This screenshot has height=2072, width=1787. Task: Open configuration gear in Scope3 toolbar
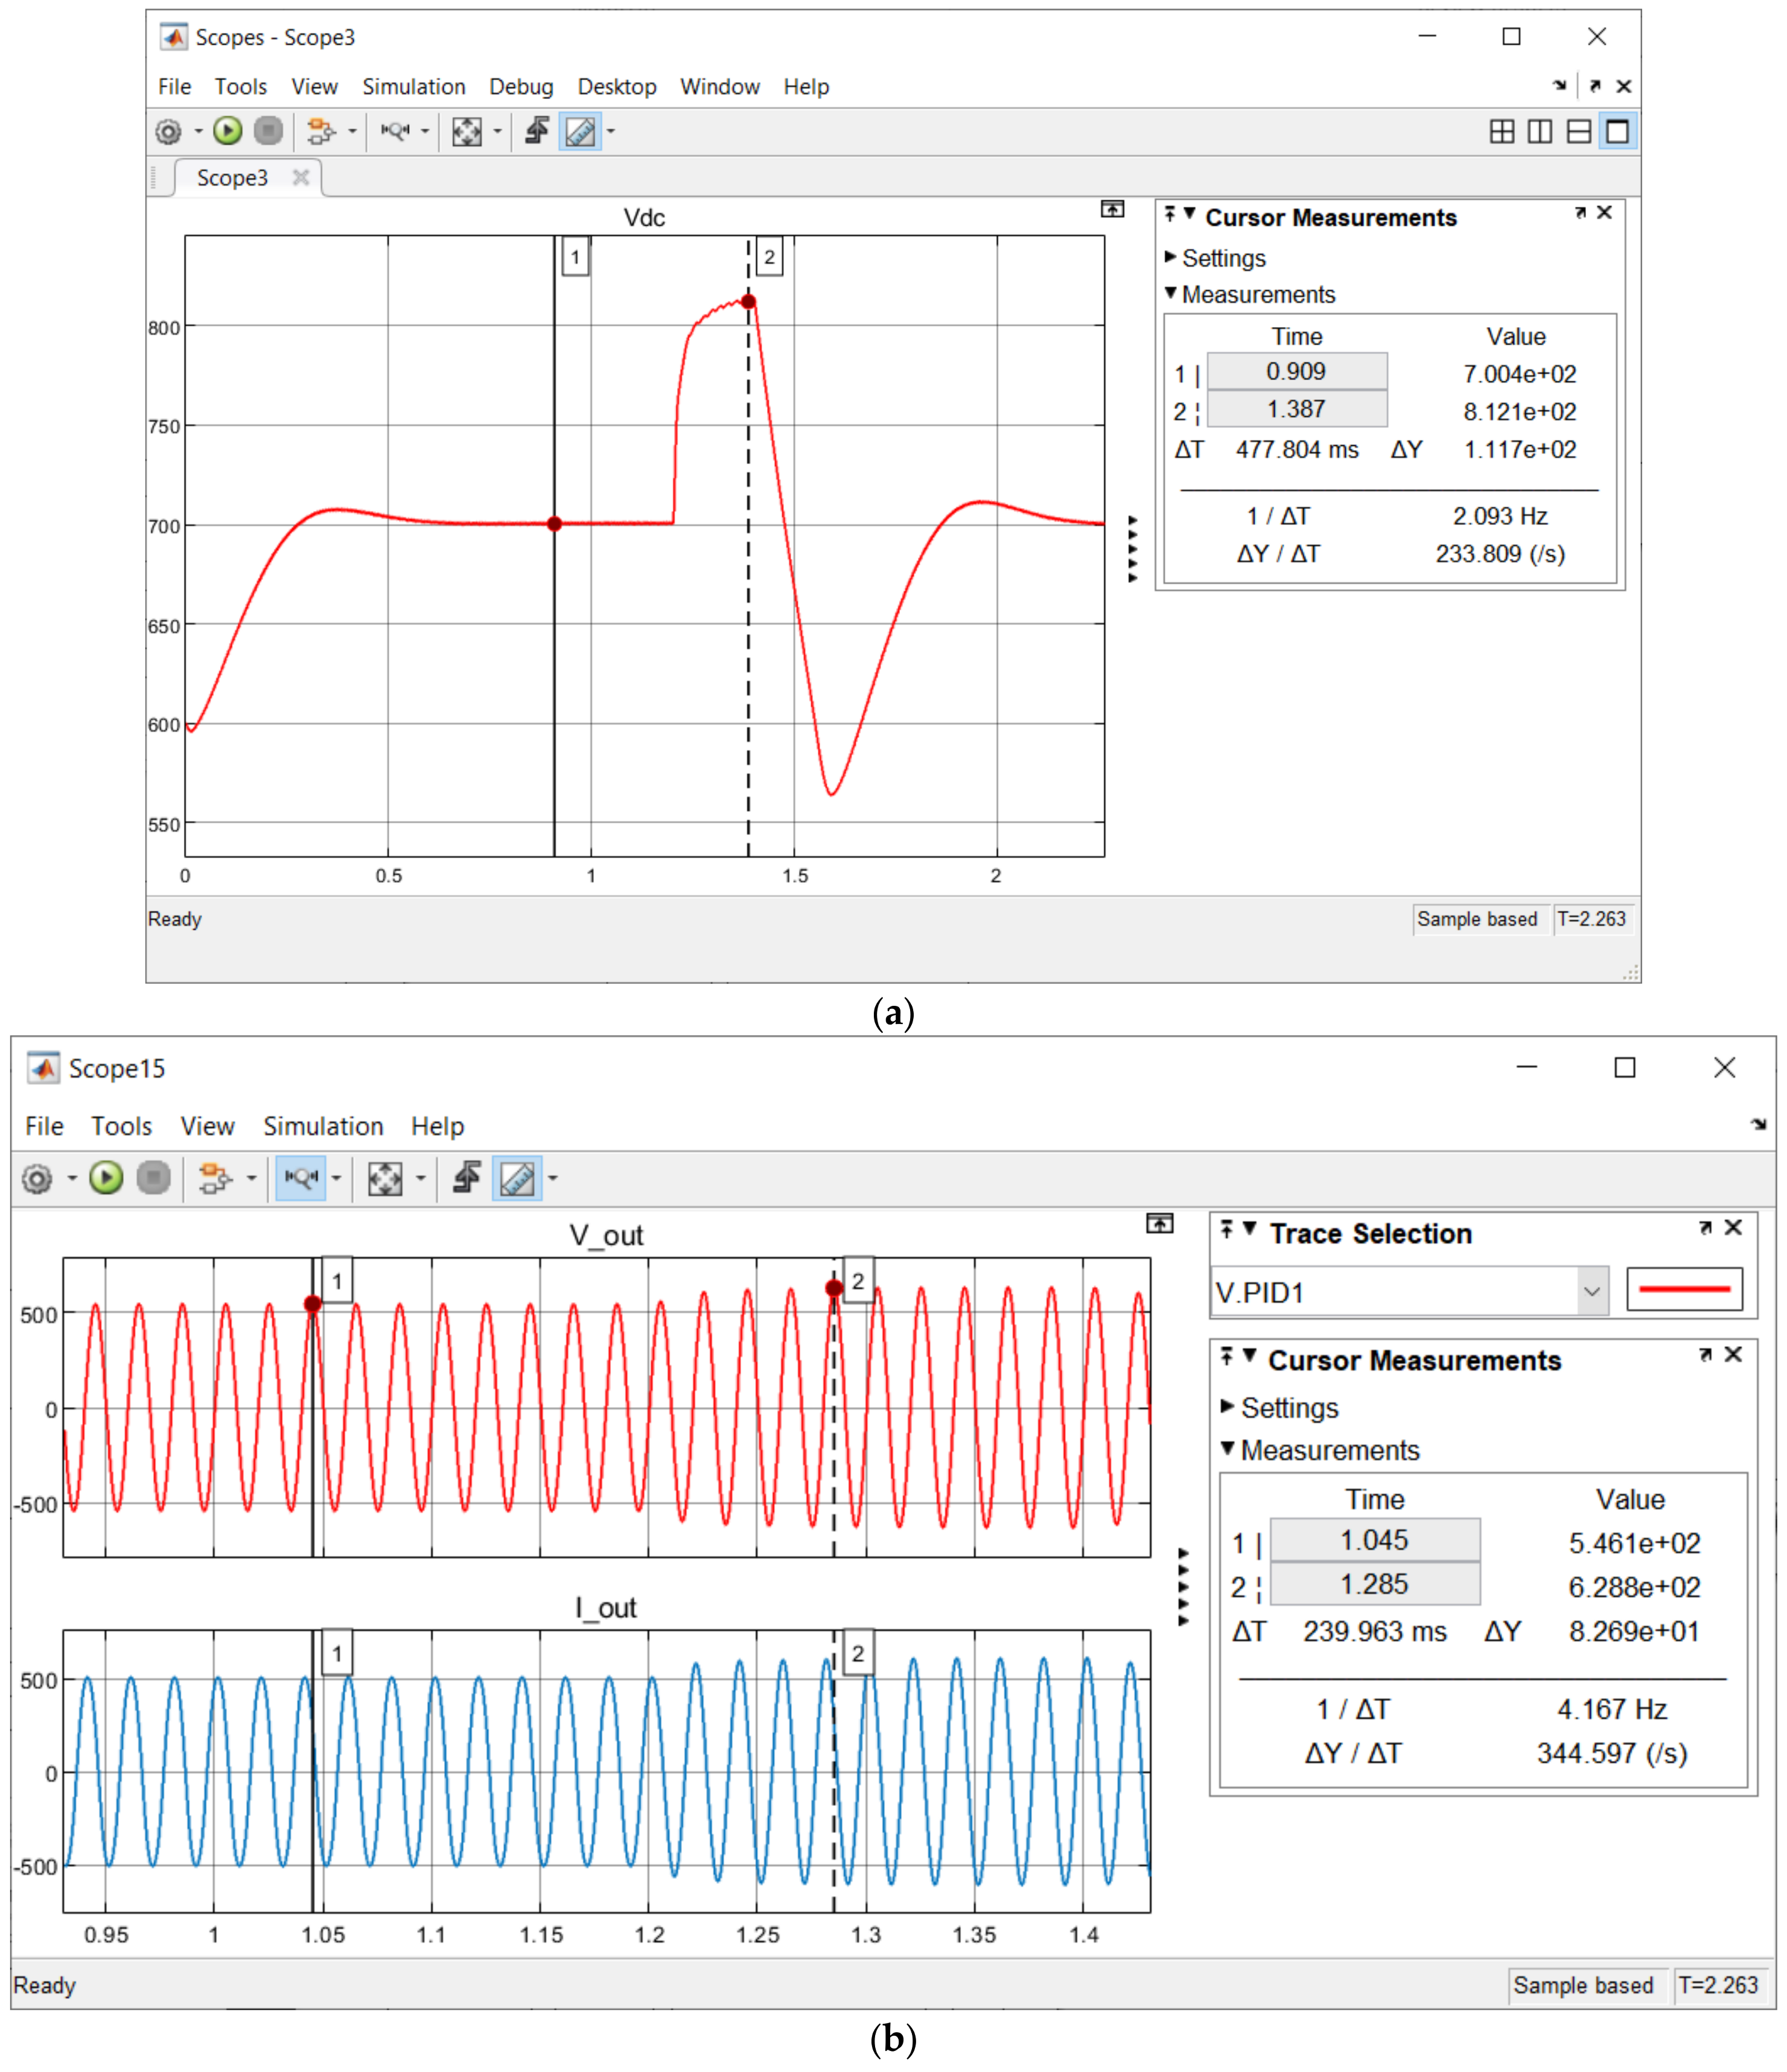click(168, 131)
